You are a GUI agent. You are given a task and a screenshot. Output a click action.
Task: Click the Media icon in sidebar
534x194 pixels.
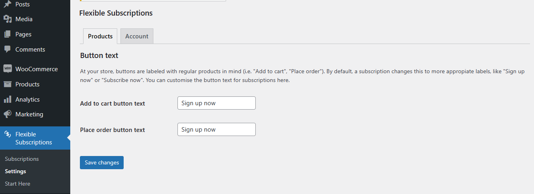tap(7, 19)
